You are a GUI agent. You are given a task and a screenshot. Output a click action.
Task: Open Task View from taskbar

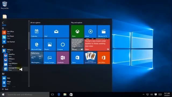coord(52,95)
